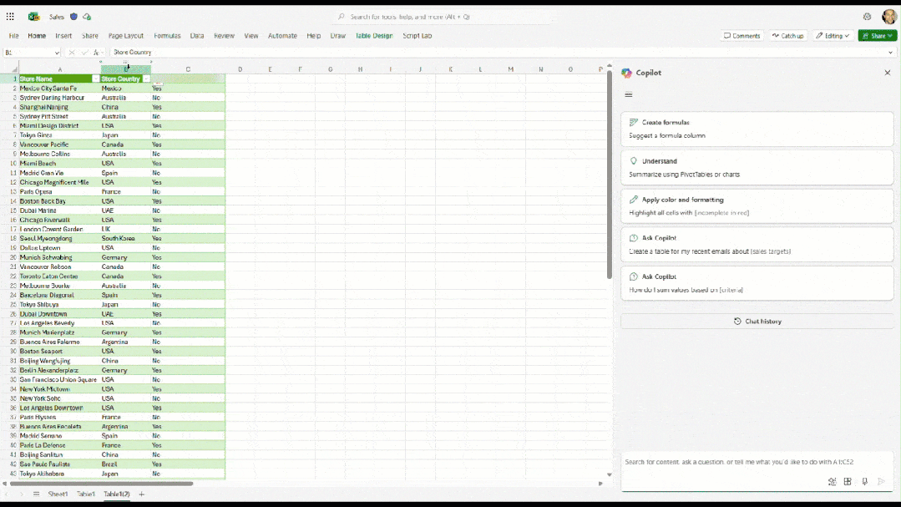This screenshot has width=901, height=507.
Task: Click the cloud save status icon
Action: coord(87,17)
